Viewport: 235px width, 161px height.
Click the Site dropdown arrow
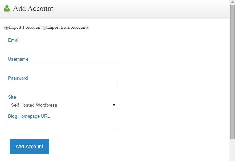coord(114,105)
